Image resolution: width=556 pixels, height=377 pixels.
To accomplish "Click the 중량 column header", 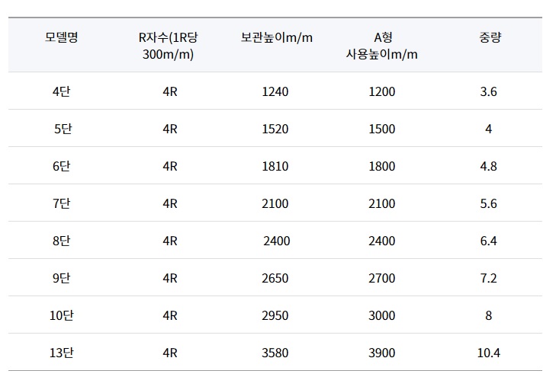I will click(489, 37).
